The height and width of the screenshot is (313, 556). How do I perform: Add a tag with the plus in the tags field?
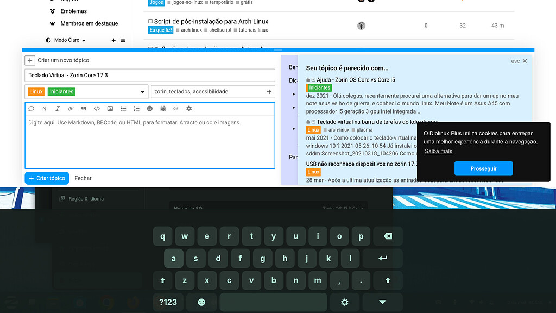(x=269, y=92)
